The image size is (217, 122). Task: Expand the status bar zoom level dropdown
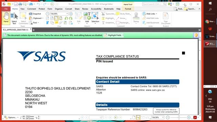coord(163,118)
